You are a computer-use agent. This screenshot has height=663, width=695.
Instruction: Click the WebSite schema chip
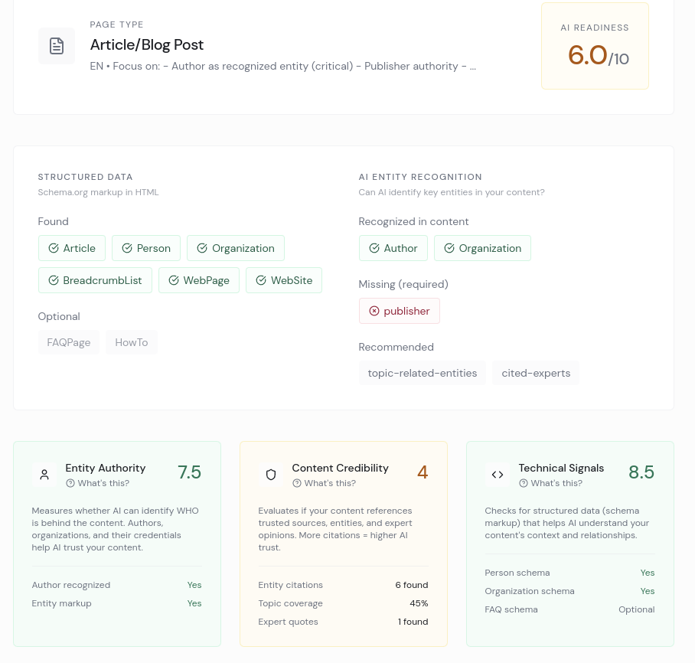284,280
